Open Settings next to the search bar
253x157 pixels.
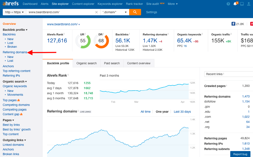(x=152, y=12)
